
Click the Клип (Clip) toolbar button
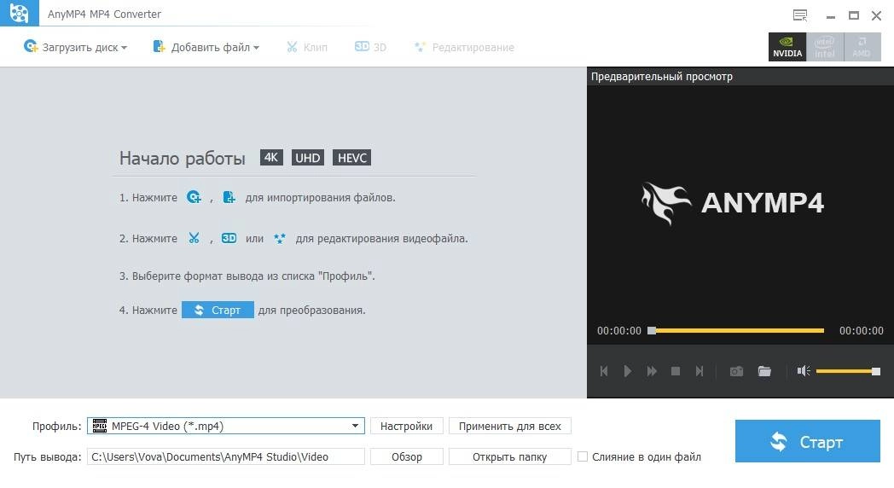pyautogui.click(x=307, y=47)
